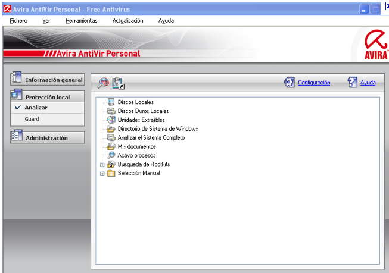Click the Analizar el Sistema Completo drive icon
This screenshot has height=273, width=389.
pyautogui.click(x=111, y=137)
